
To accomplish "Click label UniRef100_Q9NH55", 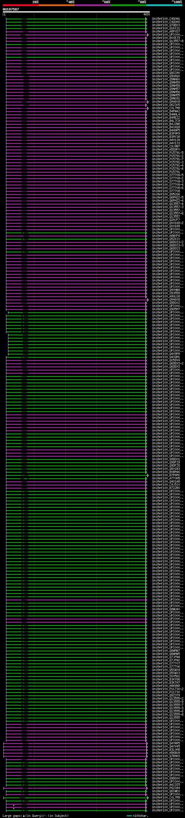I will [166, 95].
